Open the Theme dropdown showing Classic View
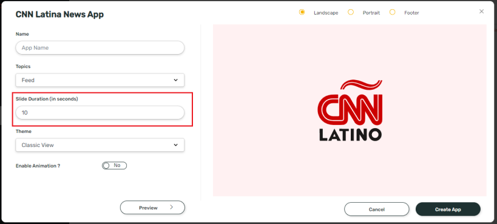 (100, 145)
